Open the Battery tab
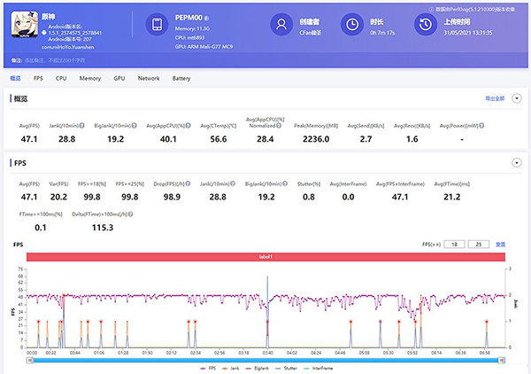Screen dimensions: 531x374 click(181, 79)
